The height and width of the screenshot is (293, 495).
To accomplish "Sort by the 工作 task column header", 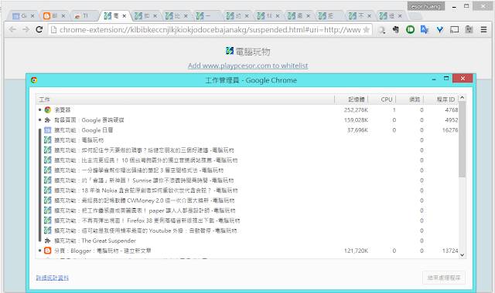I will [x=185, y=99].
